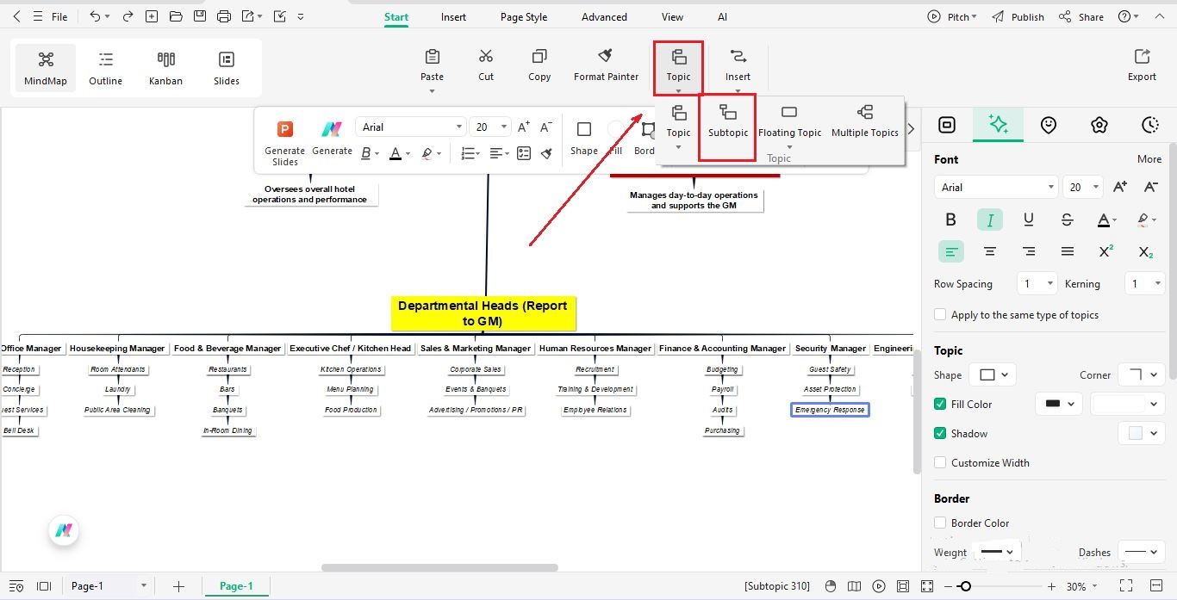1177x600 pixels.
Task: Open the Page-1 selector dropdown in status bar
Action: (x=108, y=586)
